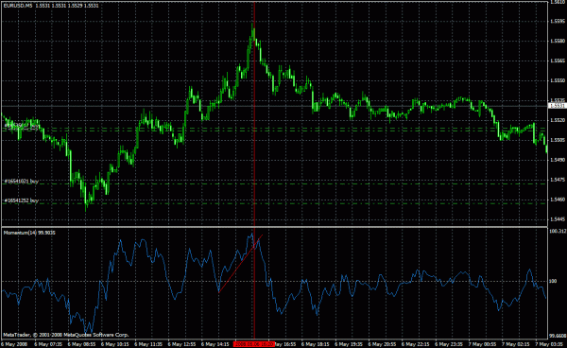
Task: Click the 1.5520 price scale label
Action: (x=558, y=120)
